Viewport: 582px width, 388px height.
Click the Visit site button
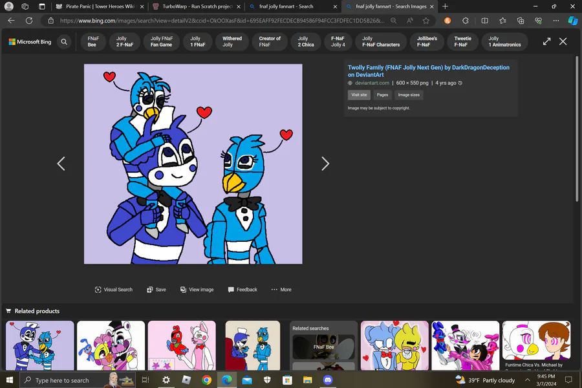[359, 95]
